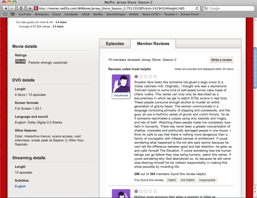Open the USAA bookmark
The width and height of the screenshot is (257, 198).
86,14
